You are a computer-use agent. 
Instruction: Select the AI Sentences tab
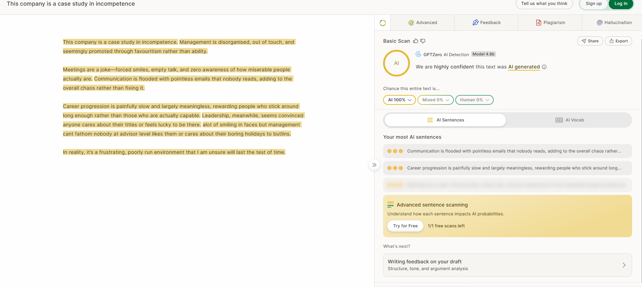[x=445, y=120]
